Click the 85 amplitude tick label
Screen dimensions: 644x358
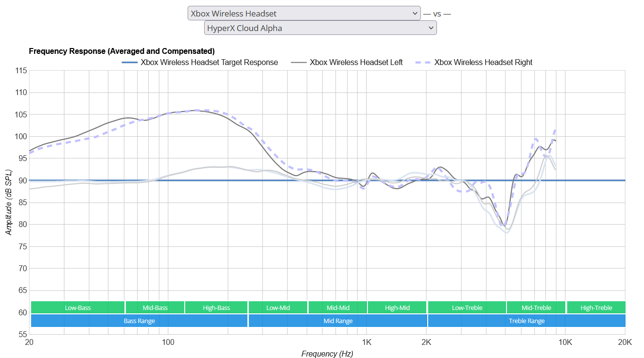coord(23,202)
